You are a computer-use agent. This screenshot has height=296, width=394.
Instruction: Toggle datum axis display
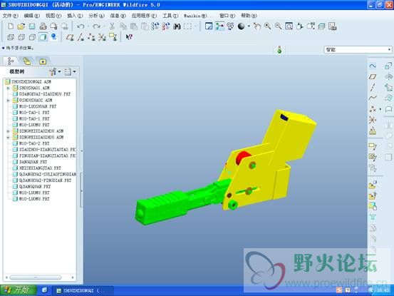[81, 37]
